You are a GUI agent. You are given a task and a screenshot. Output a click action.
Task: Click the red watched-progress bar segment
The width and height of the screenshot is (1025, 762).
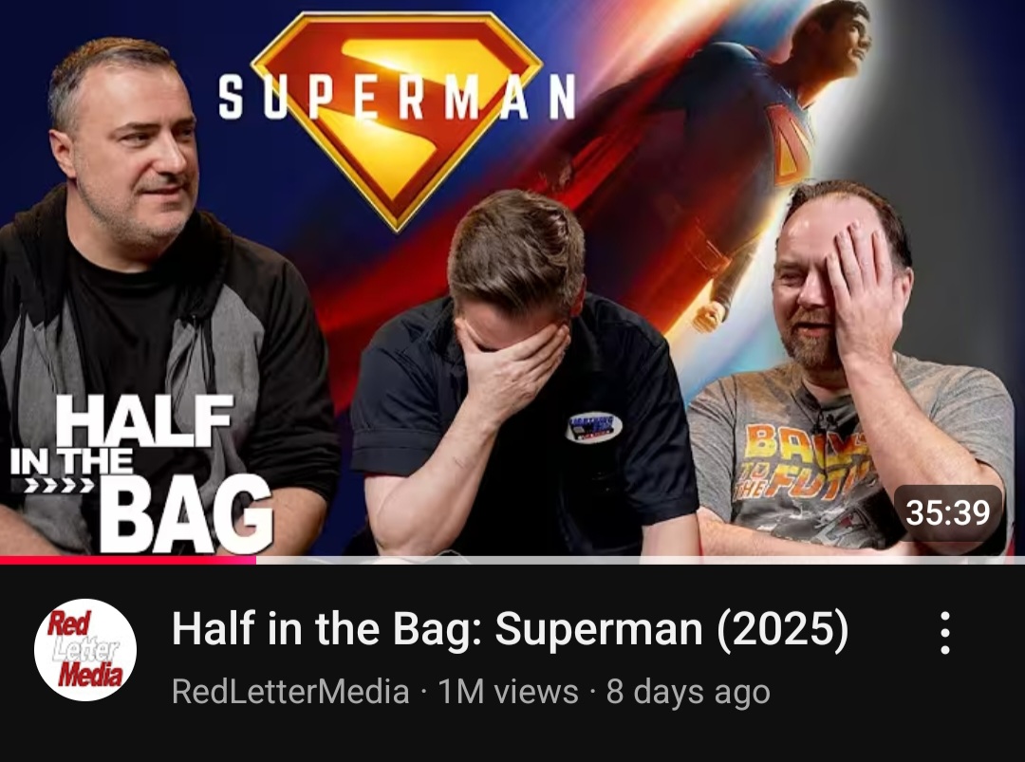(x=128, y=560)
